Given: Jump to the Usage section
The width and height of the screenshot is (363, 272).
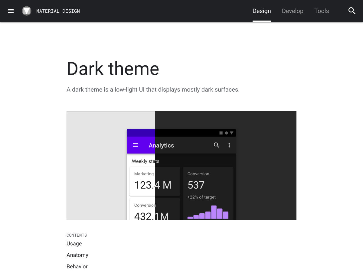Looking at the screenshot, I should [74, 244].
